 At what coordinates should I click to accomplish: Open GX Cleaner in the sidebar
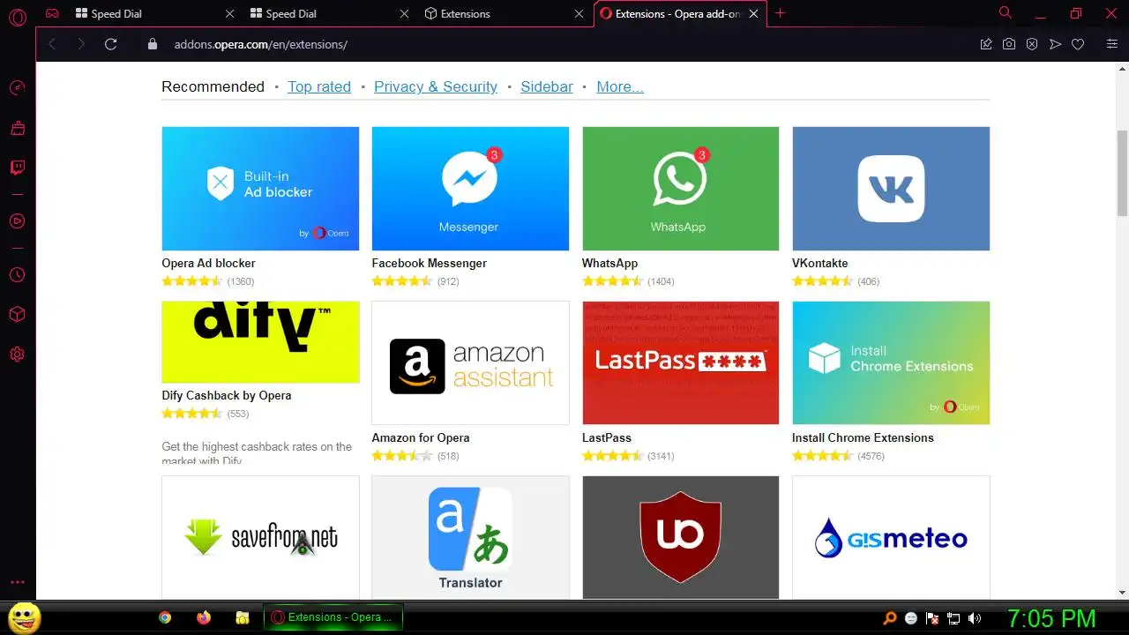(17, 129)
